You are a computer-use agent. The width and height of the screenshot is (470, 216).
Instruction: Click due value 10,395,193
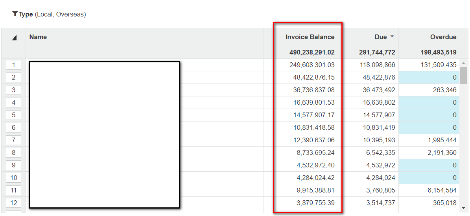point(379,140)
